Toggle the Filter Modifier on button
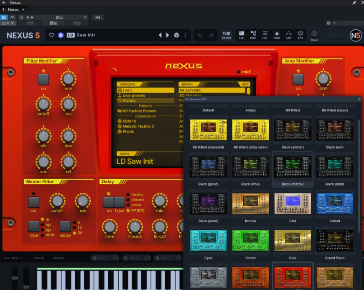364x290 pixels. tap(43, 79)
